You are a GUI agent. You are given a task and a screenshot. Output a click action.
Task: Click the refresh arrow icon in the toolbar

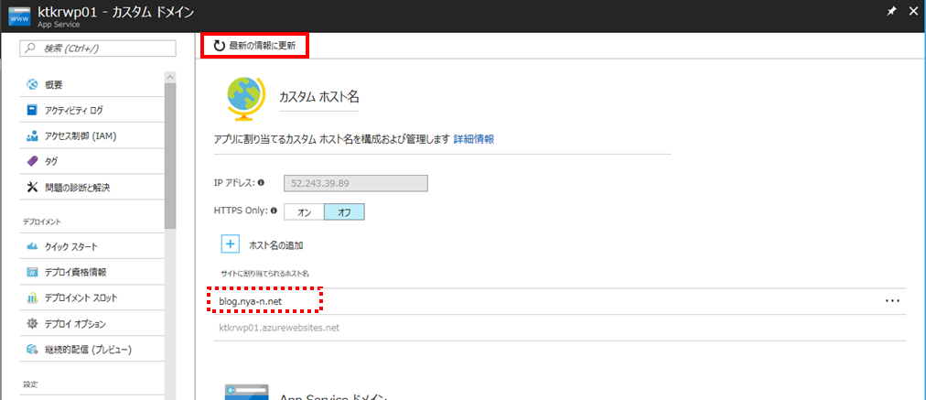[219, 46]
